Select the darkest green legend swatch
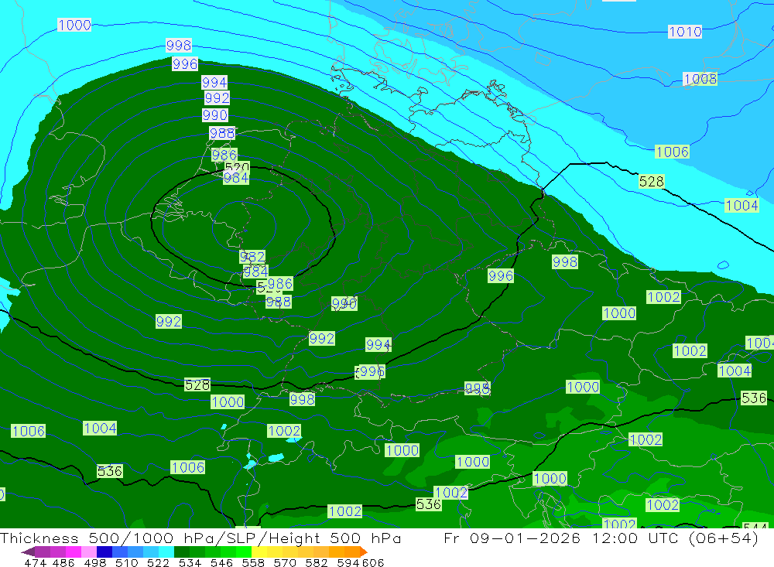This screenshot has width=774, height=567. tap(182, 552)
